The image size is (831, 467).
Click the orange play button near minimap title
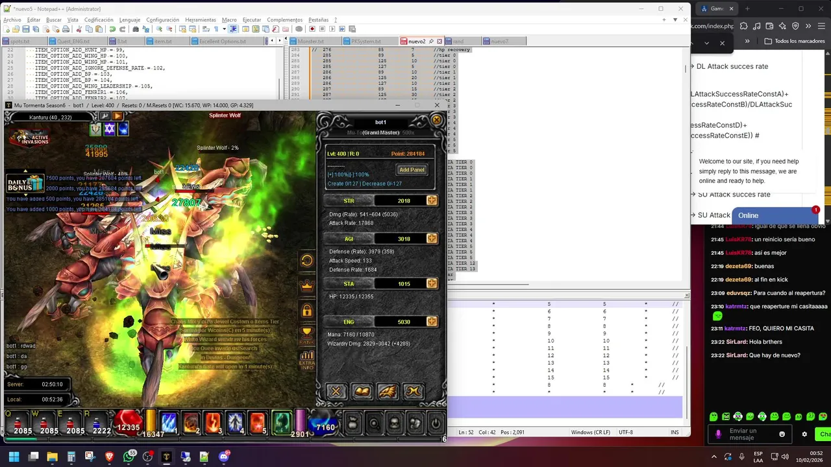point(118,116)
